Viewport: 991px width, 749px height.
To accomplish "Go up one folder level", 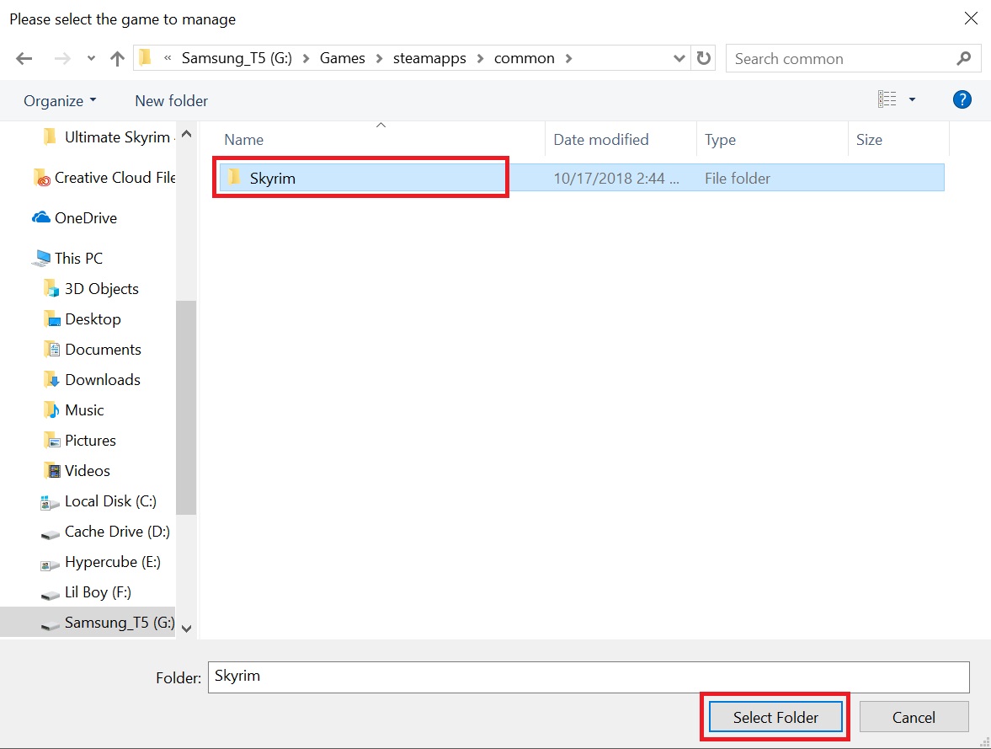I will tap(117, 59).
